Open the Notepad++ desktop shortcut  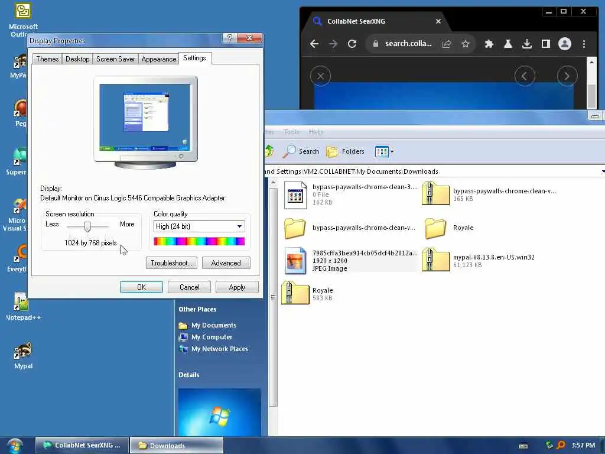tap(23, 307)
